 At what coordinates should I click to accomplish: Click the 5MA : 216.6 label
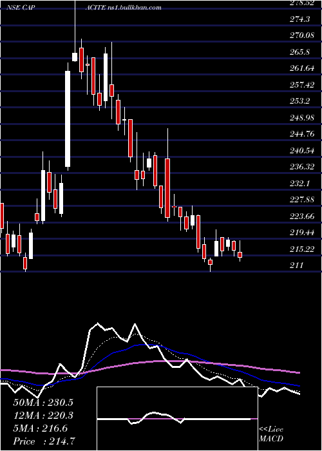(x=40, y=428)
